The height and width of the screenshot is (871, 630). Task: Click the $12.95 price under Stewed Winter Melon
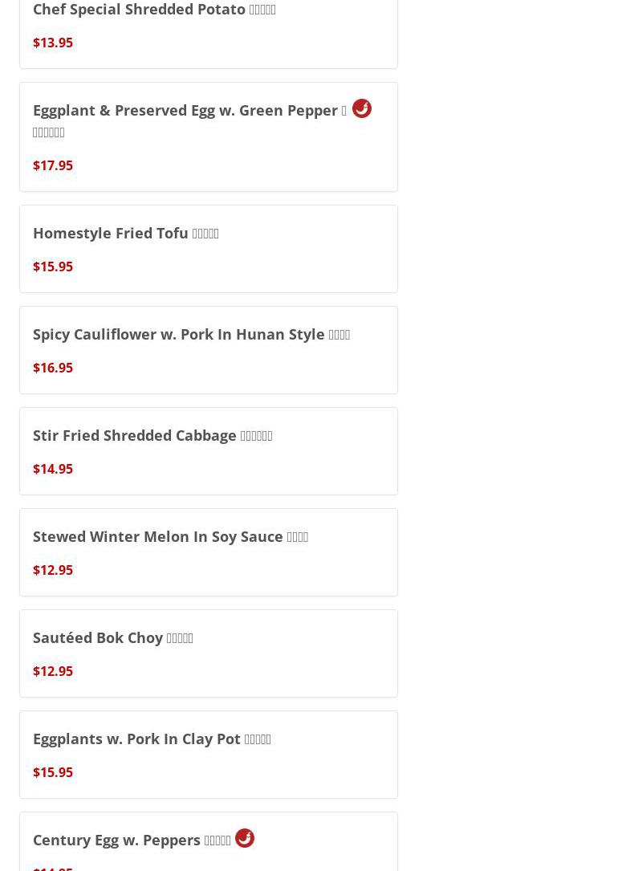(x=53, y=570)
